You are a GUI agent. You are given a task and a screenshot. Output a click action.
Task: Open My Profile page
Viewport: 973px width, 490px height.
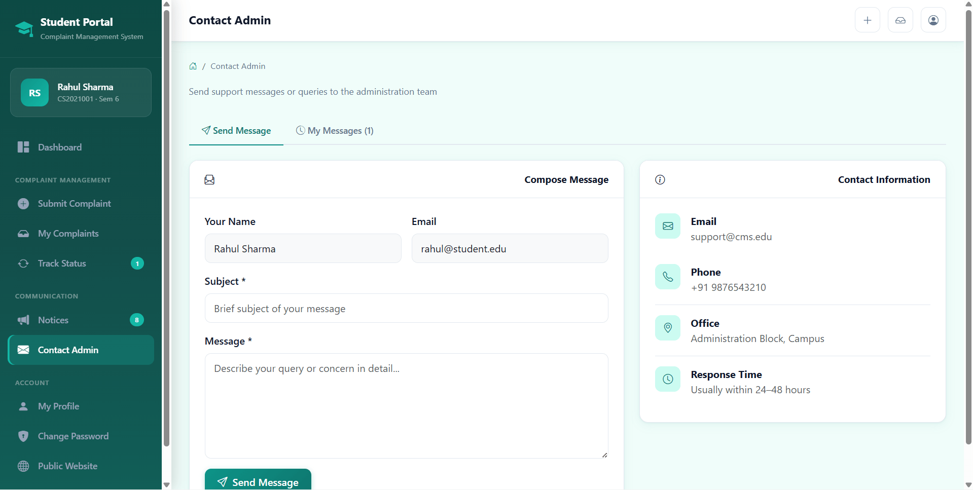click(81, 406)
